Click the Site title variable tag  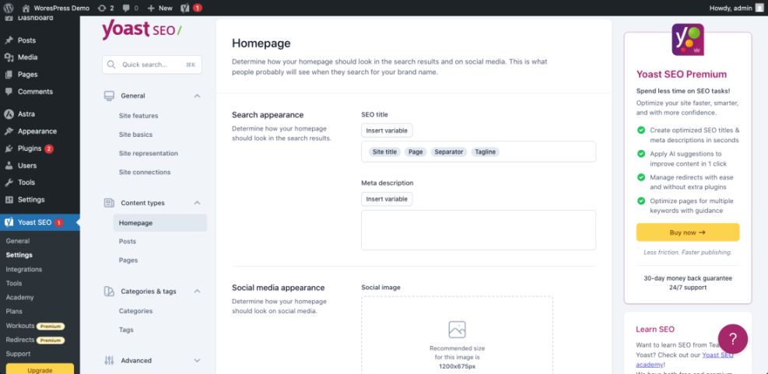384,152
